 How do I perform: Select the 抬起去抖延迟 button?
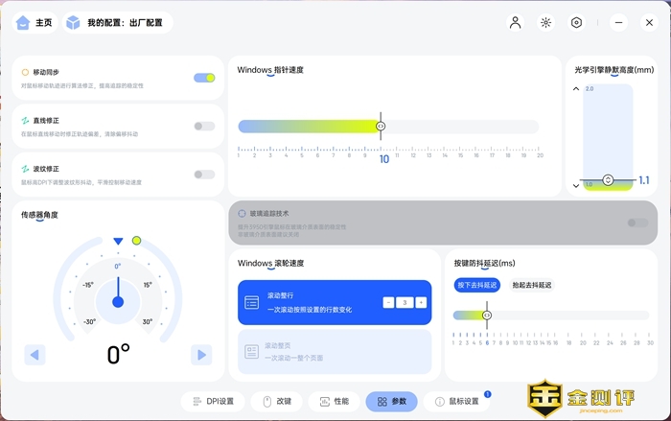click(532, 285)
